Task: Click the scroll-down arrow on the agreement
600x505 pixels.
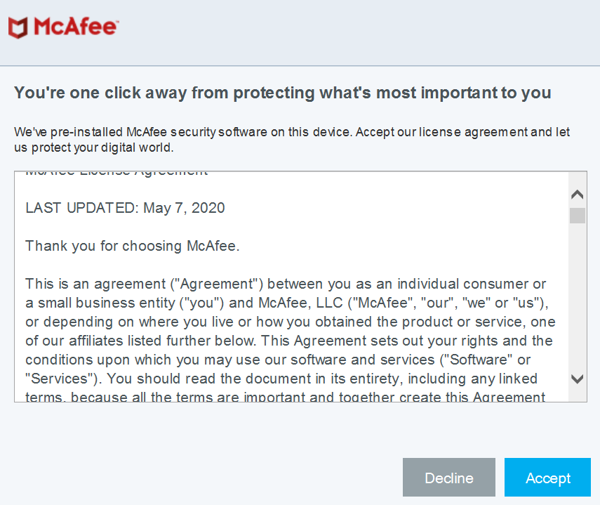Action: tap(577, 379)
